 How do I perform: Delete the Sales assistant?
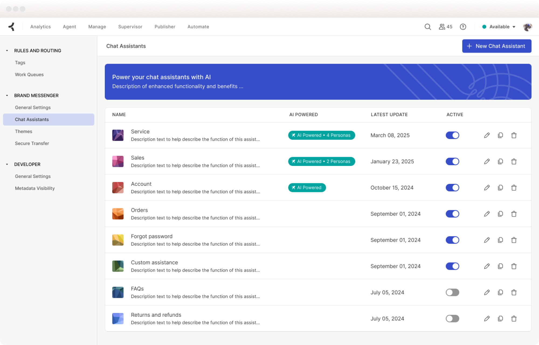click(514, 161)
